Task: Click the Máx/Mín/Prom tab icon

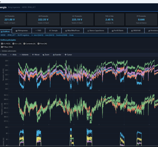Action: click(x=66, y=31)
